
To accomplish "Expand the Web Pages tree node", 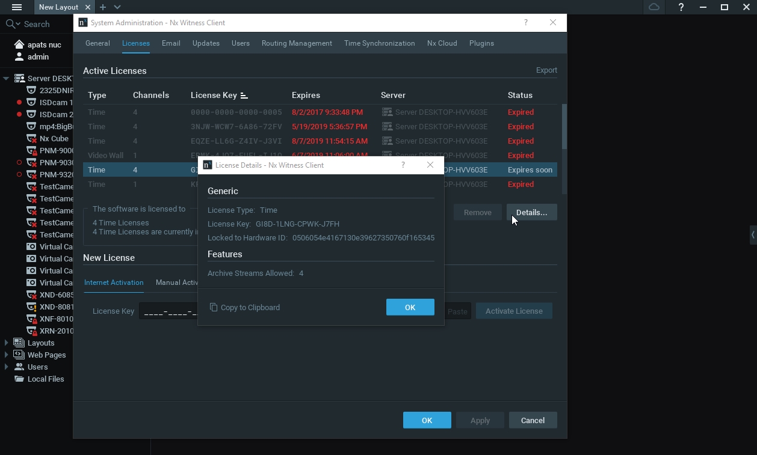I will pyautogui.click(x=6, y=355).
